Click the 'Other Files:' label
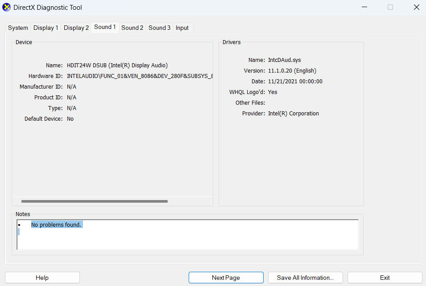 point(250,103)
